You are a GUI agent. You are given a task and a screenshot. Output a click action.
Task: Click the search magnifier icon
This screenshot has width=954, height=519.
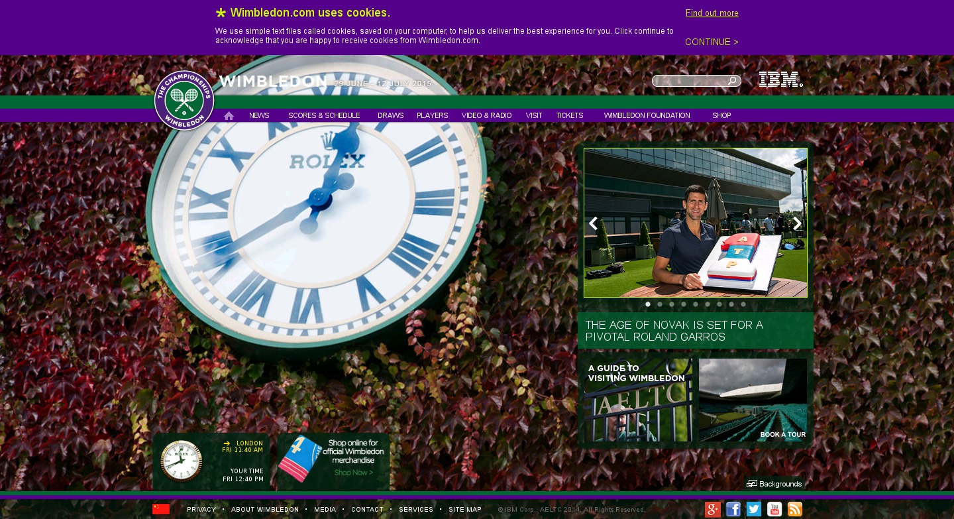(x=732, y=81)
